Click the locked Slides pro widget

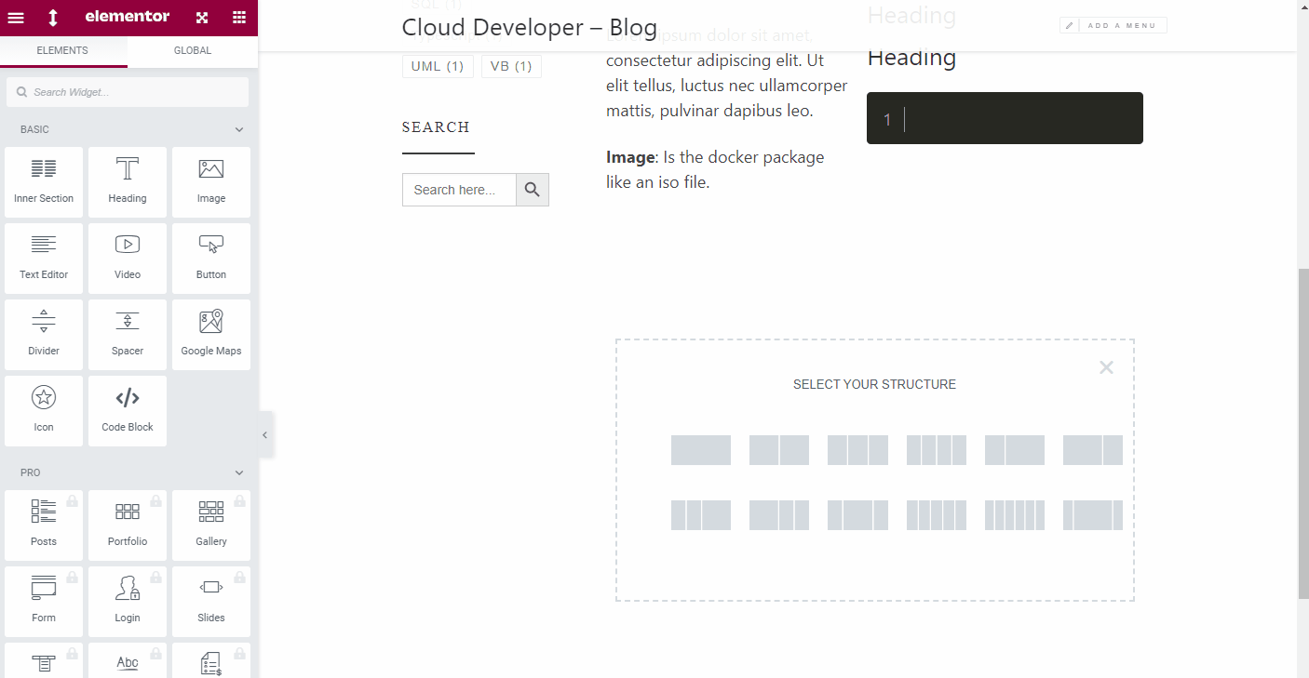pyautogui.click(x=211, y=602)
